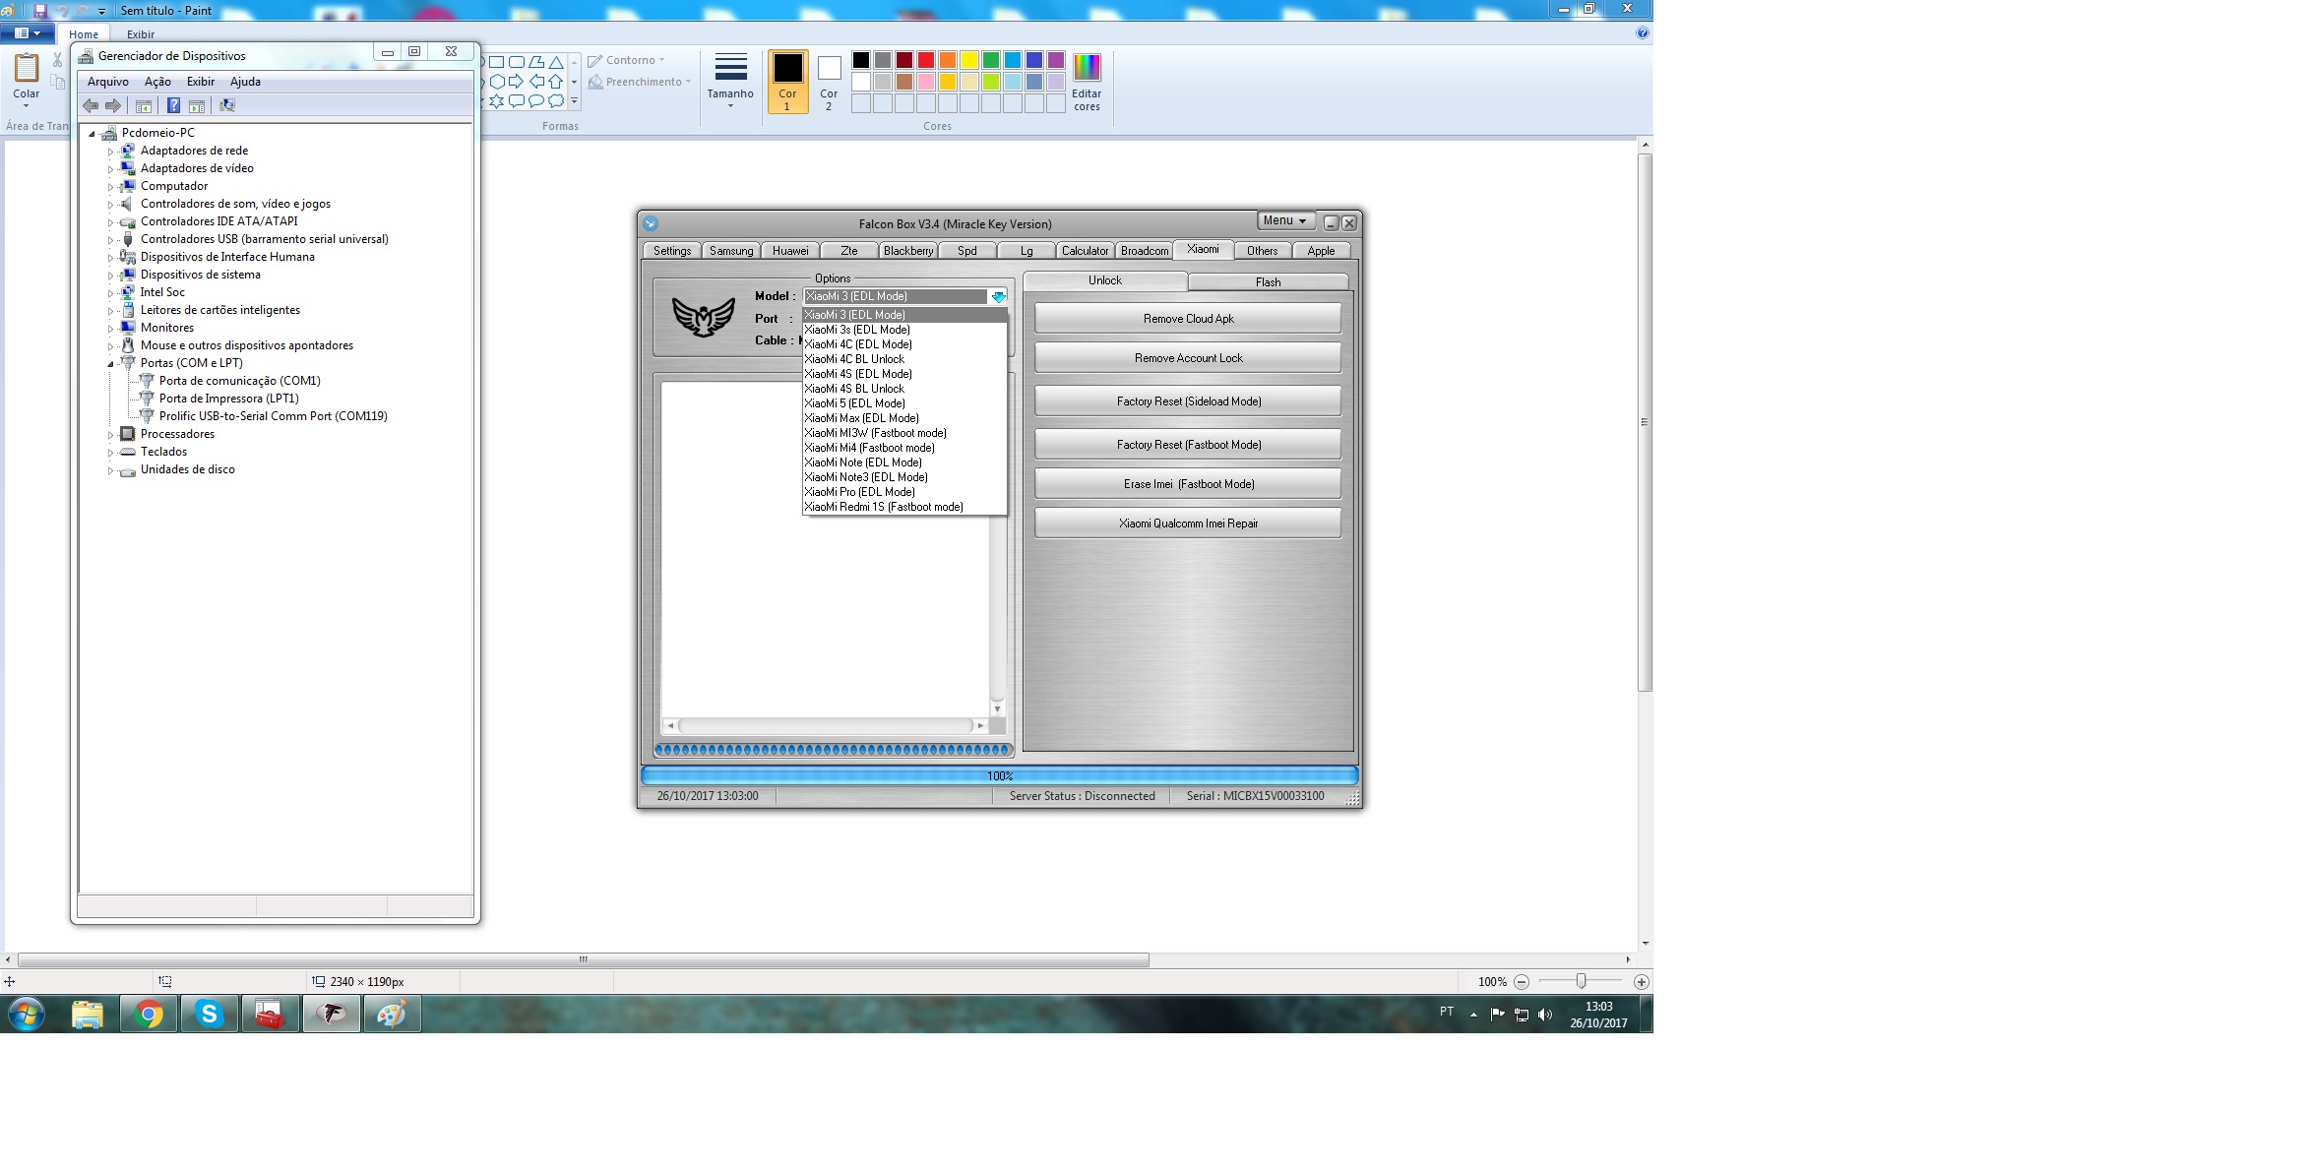Switch to Exibir ribbon tab in Paint

[141, 34]
